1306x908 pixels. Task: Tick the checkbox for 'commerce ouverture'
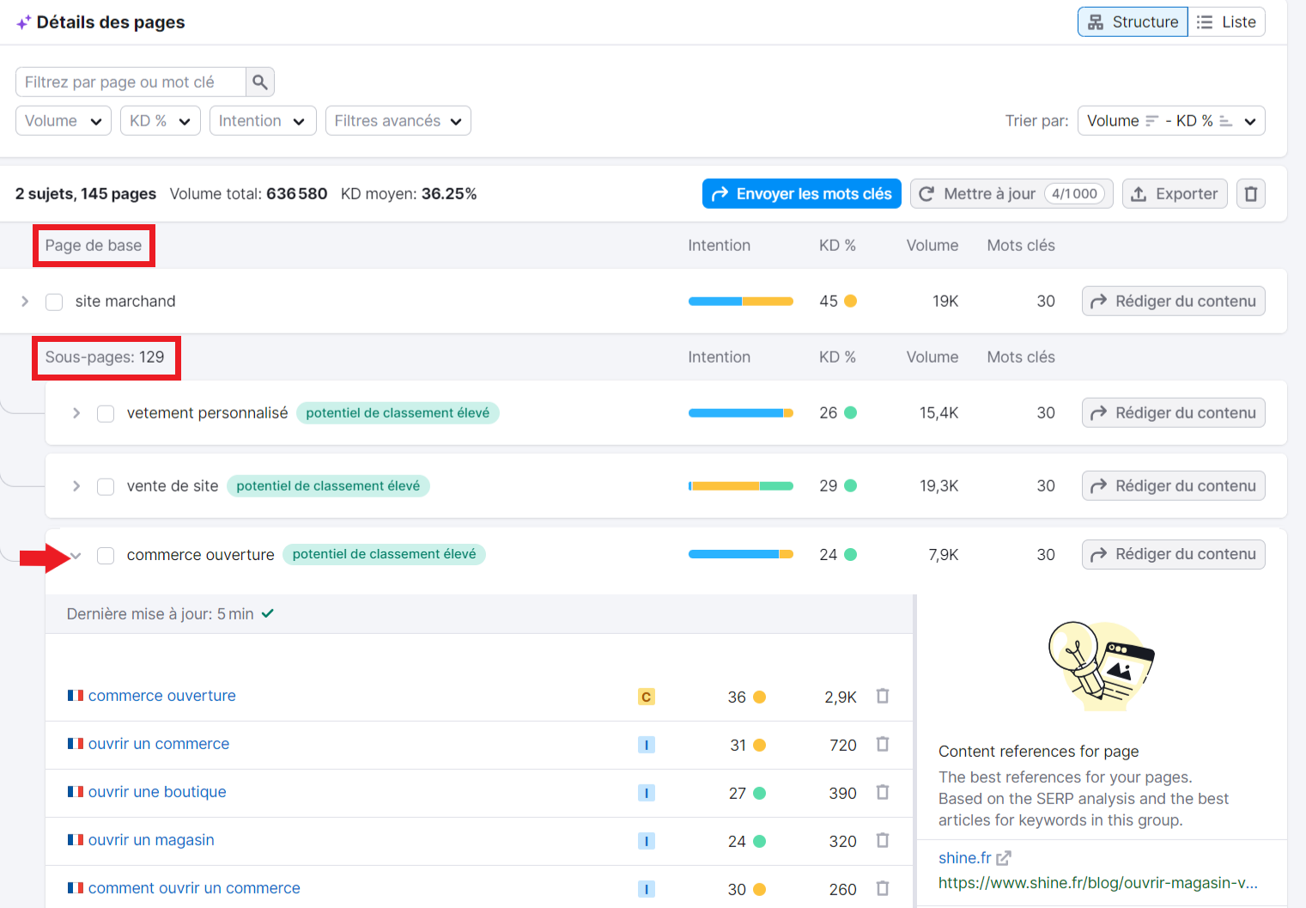pos(105,555)
